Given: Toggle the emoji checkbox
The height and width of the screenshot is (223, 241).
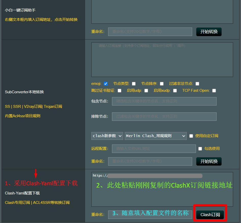Looking at the screenshot, I should click(x=106, y=84).
